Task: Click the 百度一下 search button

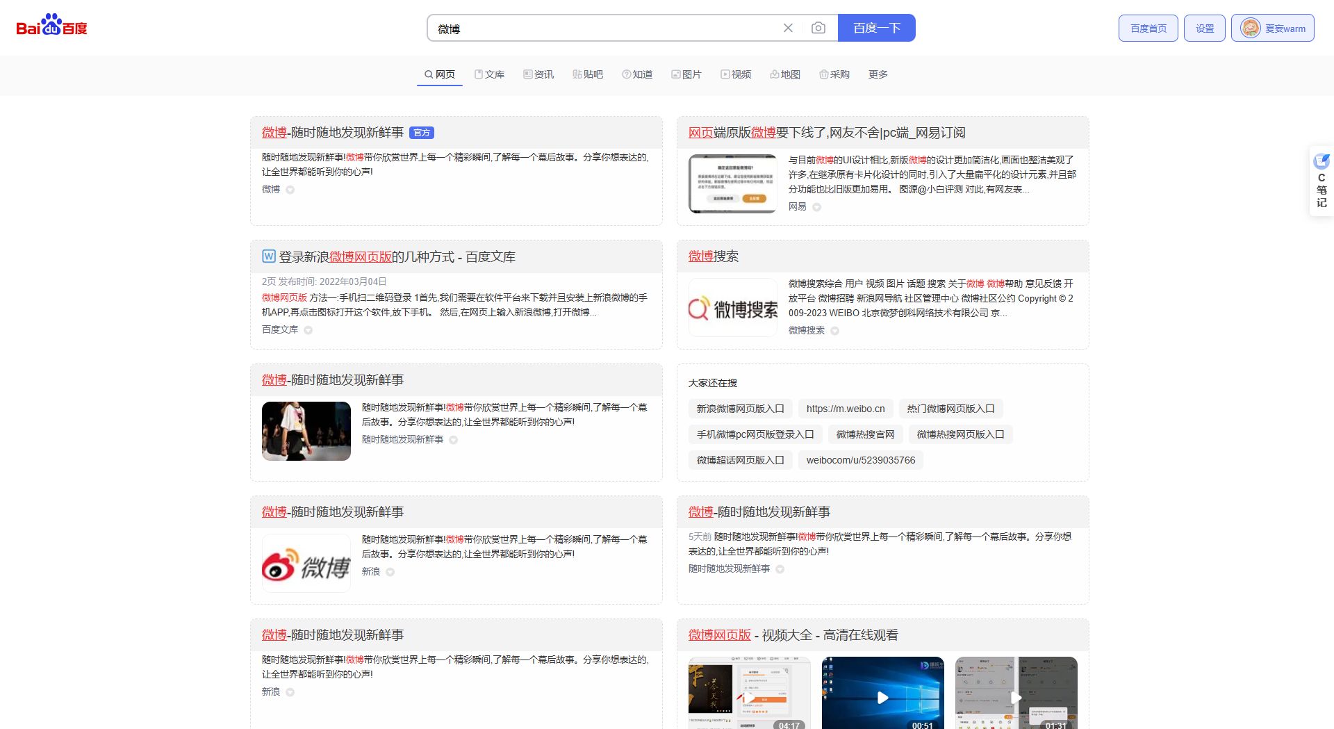Action: tap(877, 28)
